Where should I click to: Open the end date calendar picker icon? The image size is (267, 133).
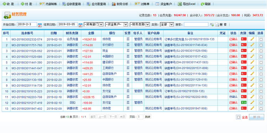tap(80, 25)
